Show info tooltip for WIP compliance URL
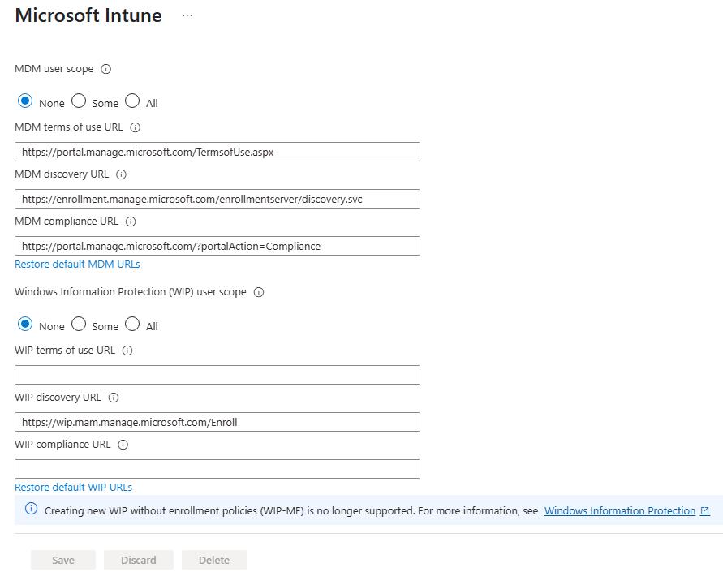This screenshot has height=585, width=723. click(x=123, y=445)
